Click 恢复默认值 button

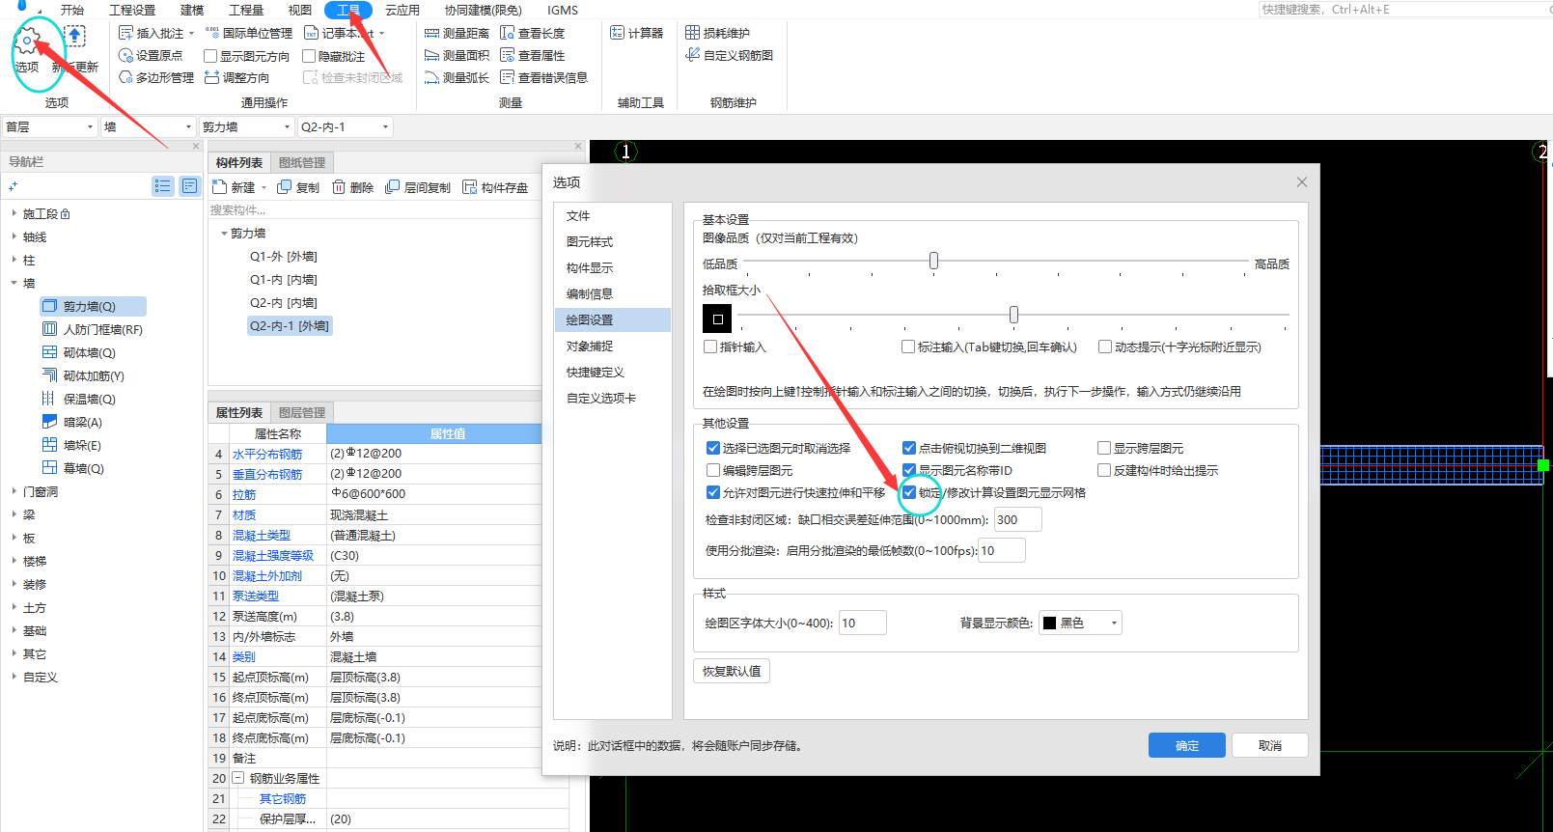pyautogui.click(x=732, y=671)
